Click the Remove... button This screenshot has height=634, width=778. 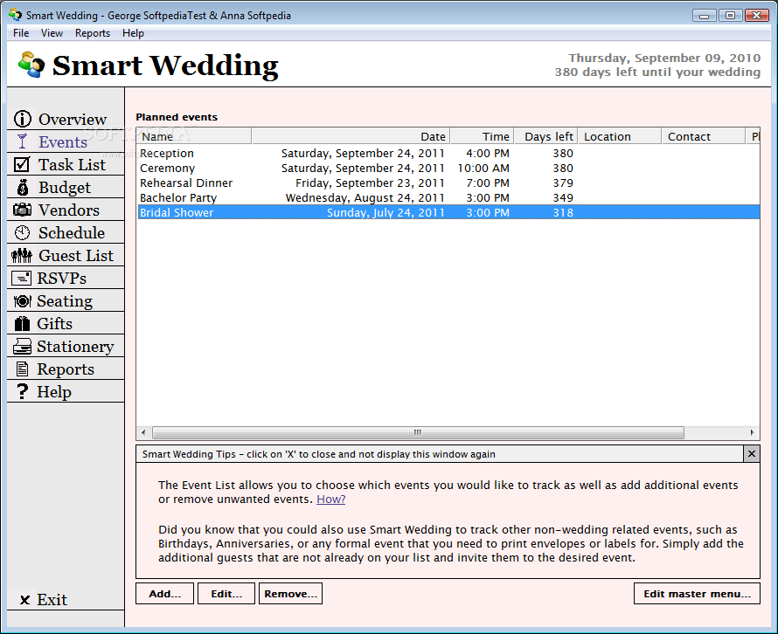point(291,594)
